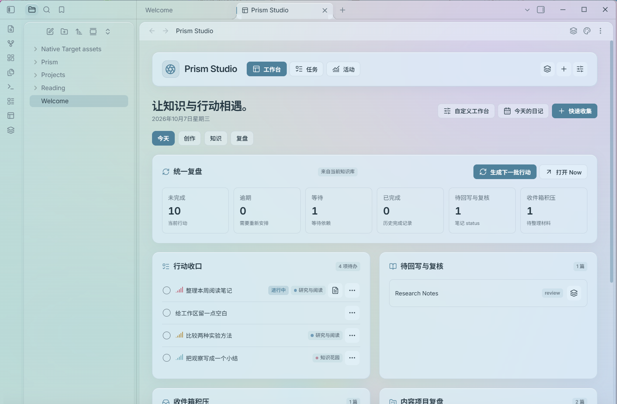Viewport: 617px width, 404px height.
Task: Open the palette theme icon in header
Action: [x=587, y=31]
